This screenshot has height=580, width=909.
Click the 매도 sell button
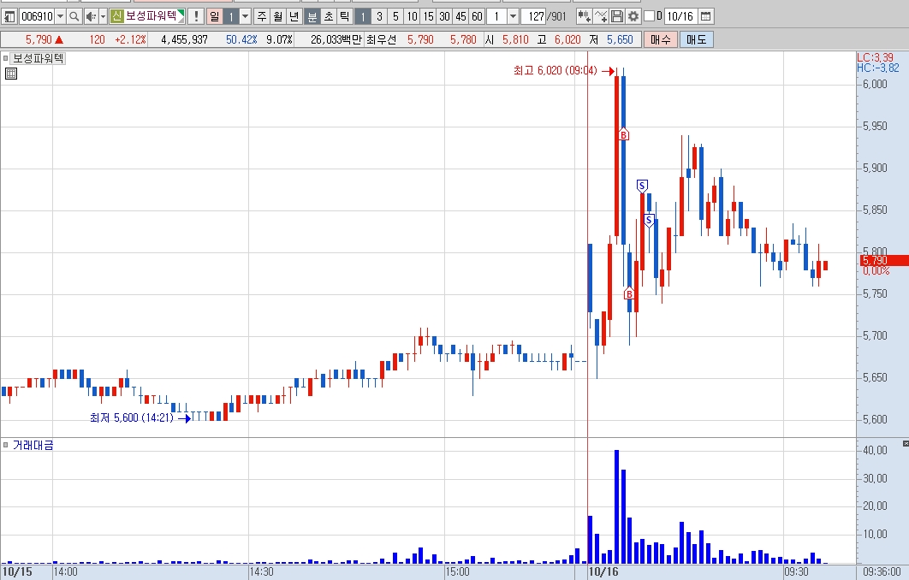coord(696,40)
